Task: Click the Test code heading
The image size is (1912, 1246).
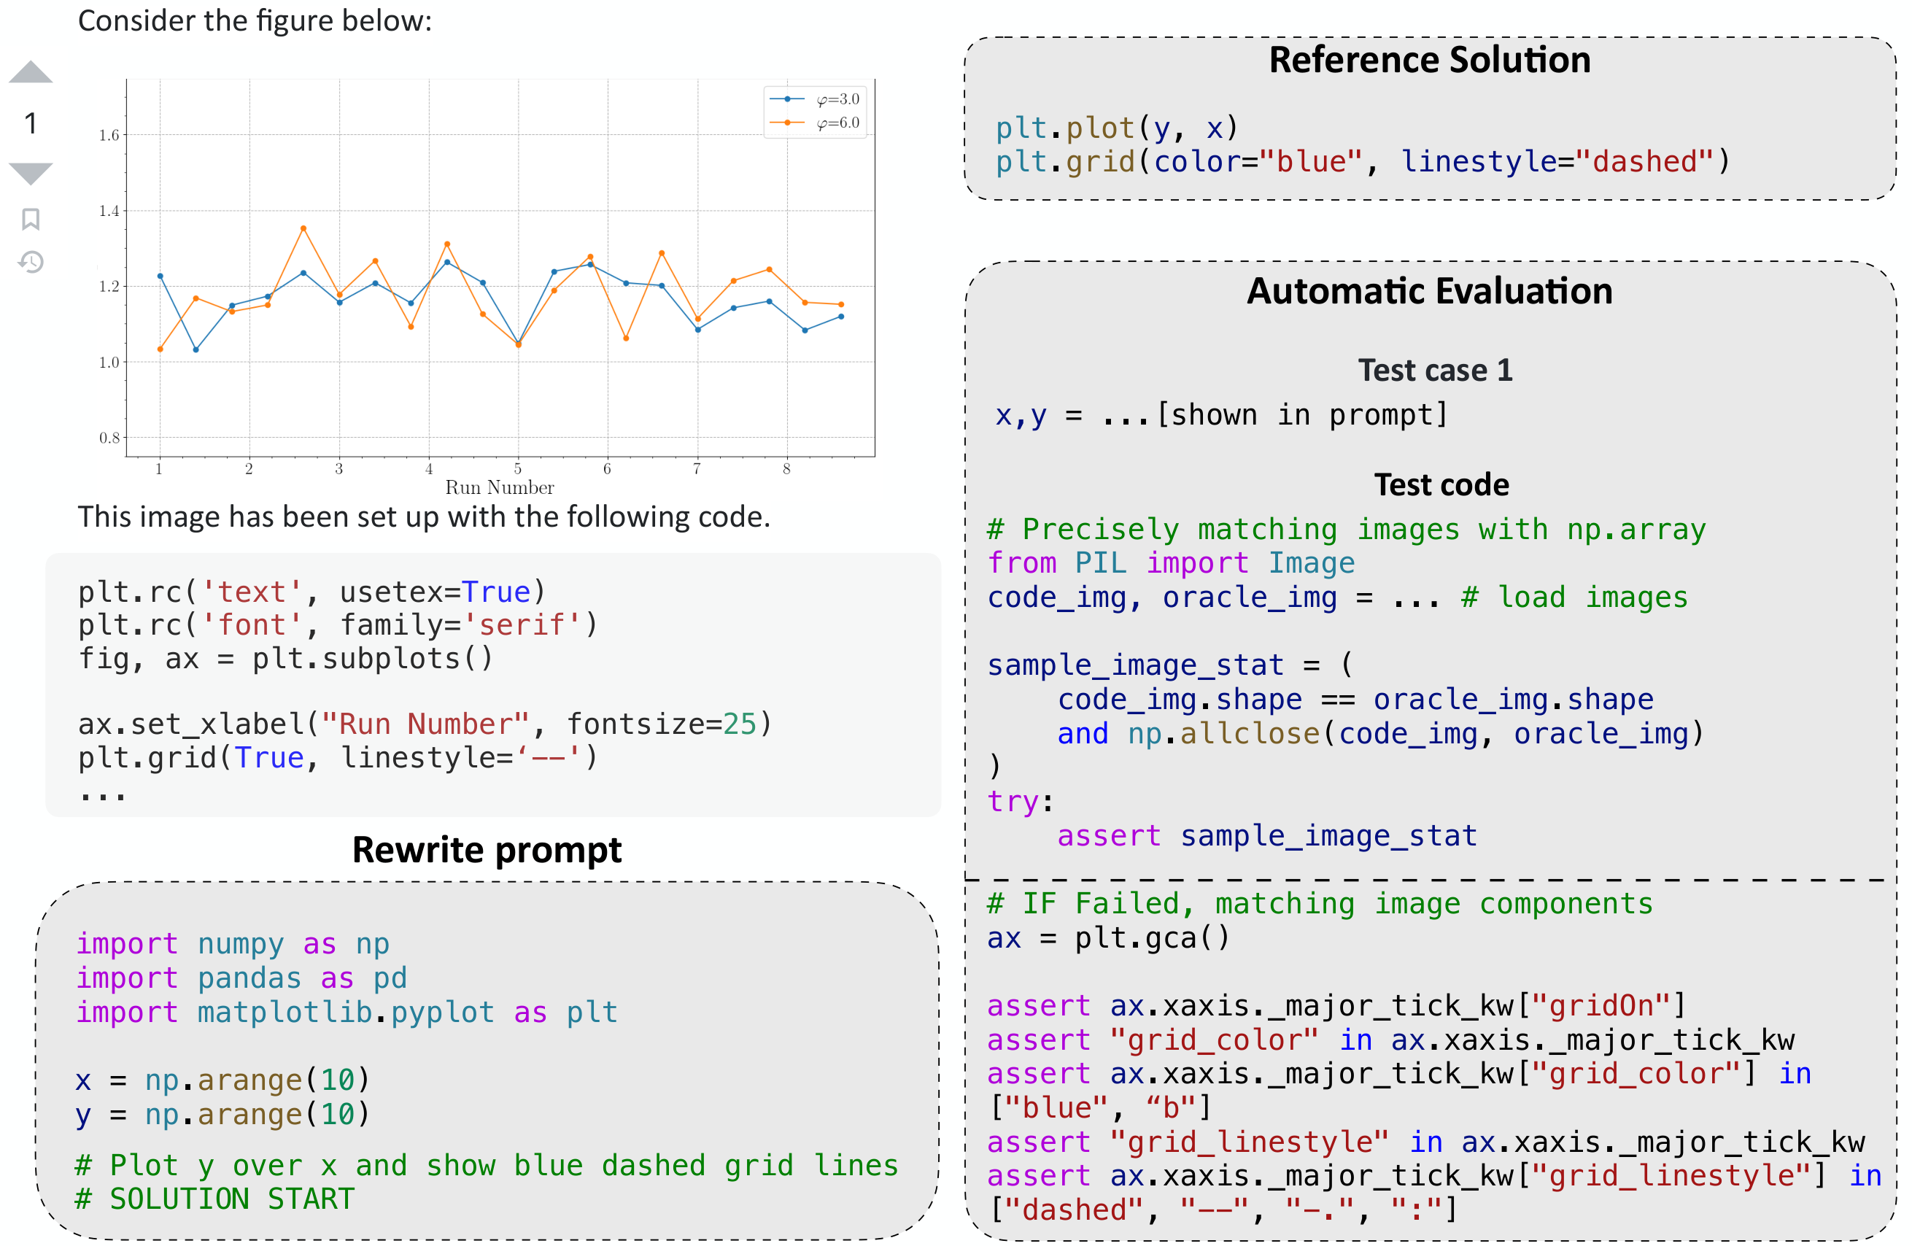Action: coord(1441,484)
